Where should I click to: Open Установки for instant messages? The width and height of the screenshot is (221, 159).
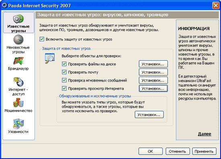[153, 80]
